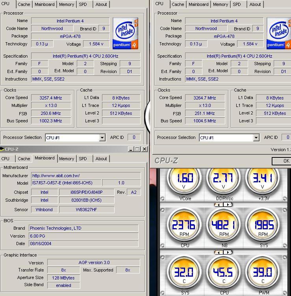
Task: Click FSB value 250.6 MHz
Action: pos(51,113)
